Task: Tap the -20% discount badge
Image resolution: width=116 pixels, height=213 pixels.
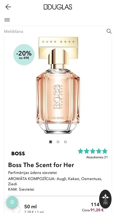Action: [24, 55]
